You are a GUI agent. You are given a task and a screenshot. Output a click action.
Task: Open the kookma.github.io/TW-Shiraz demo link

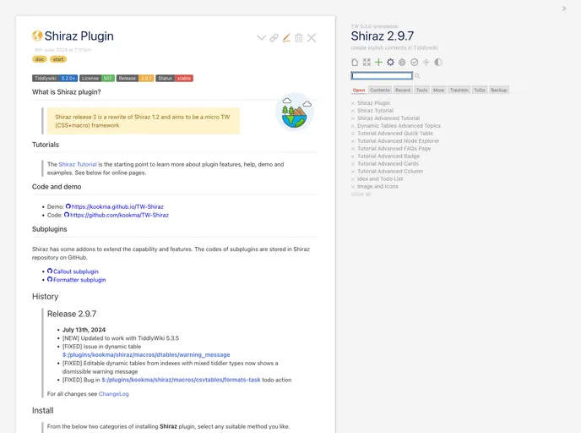[117, 206]
